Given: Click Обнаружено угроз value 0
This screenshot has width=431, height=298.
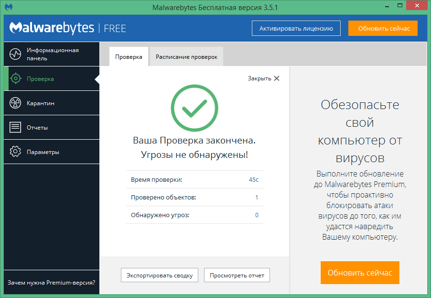Looking at the screenshot, I should point(257,215).
